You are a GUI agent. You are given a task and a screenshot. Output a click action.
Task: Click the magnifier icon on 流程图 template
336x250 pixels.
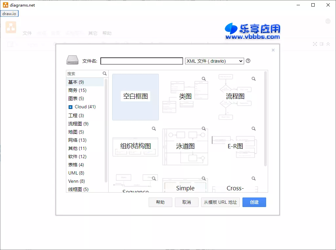253,78
